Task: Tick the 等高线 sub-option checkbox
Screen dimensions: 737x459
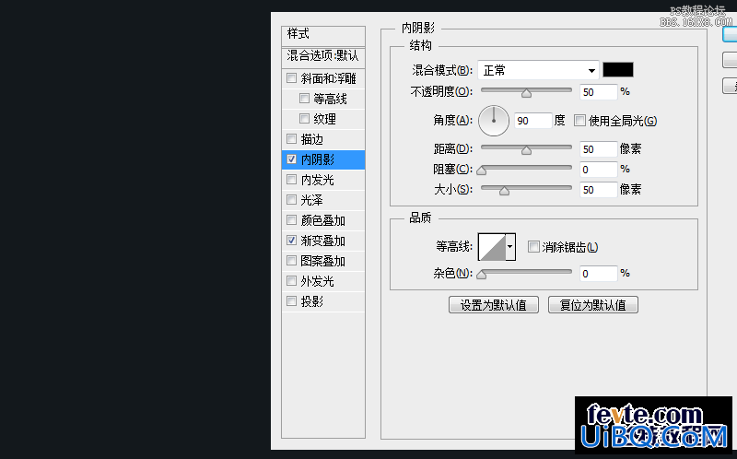Action: tap(304, 98)
